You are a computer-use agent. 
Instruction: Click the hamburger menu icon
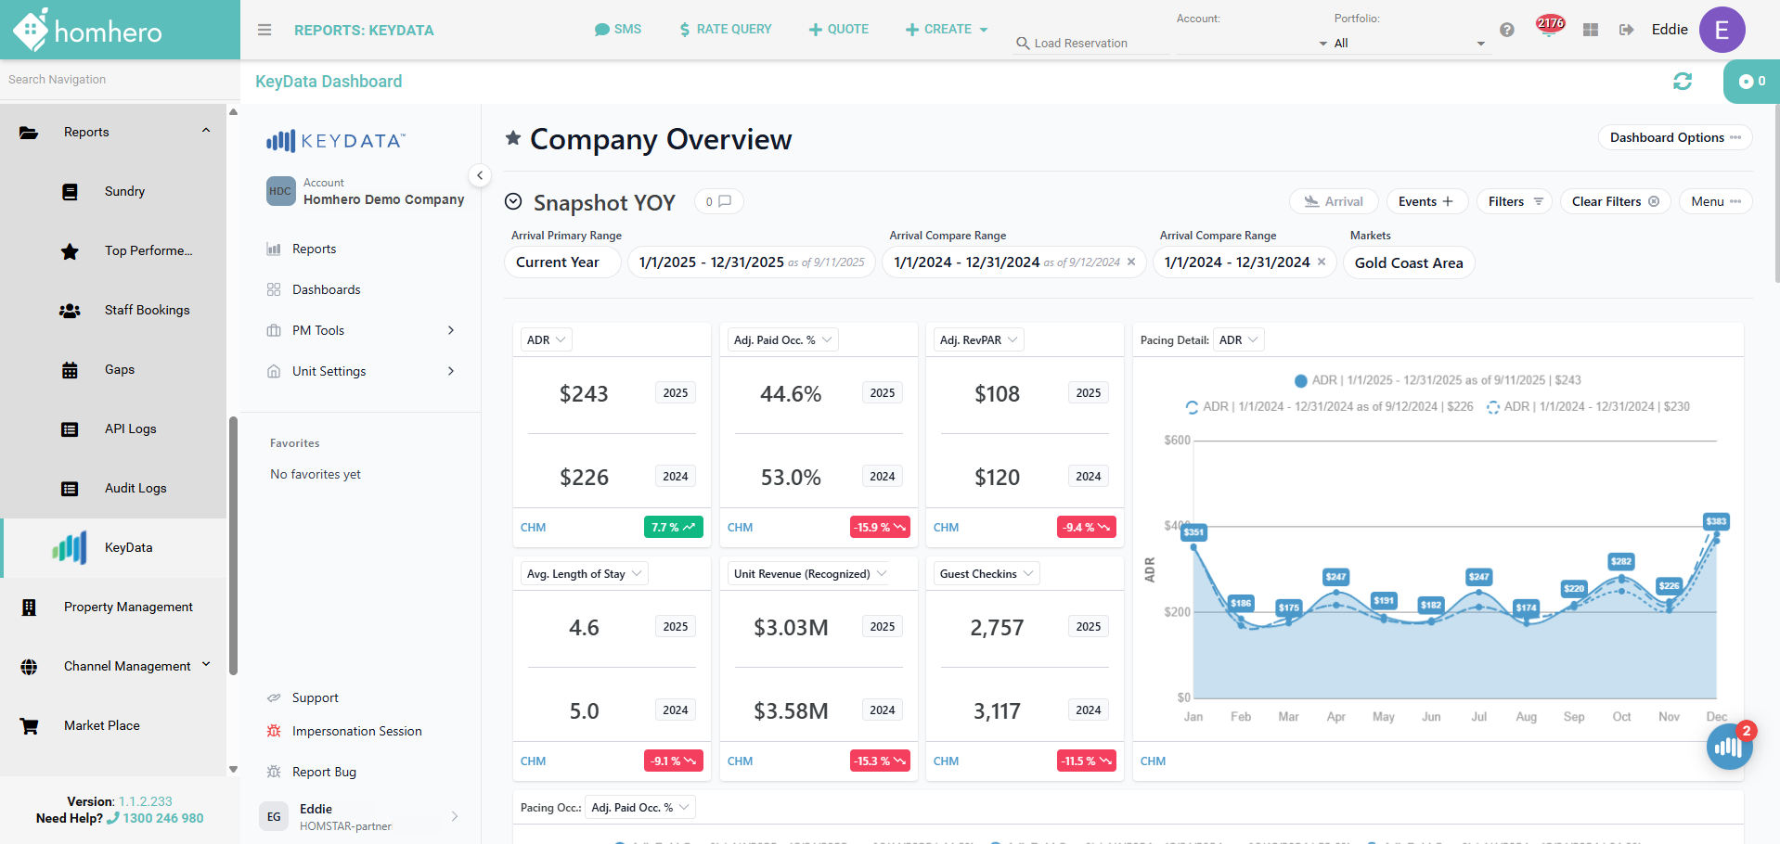[x=264, y=30]
